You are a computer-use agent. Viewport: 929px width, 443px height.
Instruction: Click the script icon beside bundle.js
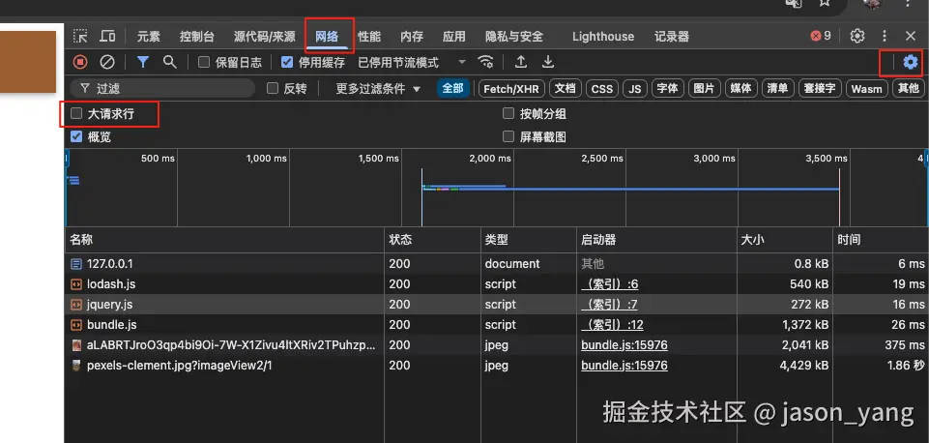(x=75, y=325)
